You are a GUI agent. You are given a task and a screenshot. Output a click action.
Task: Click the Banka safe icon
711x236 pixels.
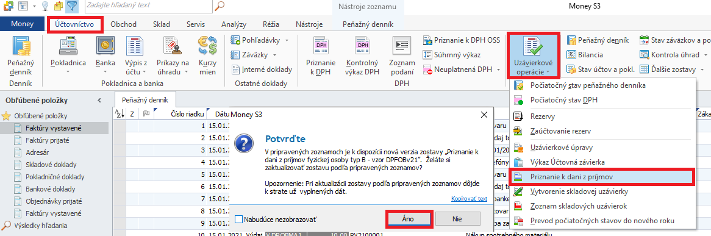(x=105, y=46)
